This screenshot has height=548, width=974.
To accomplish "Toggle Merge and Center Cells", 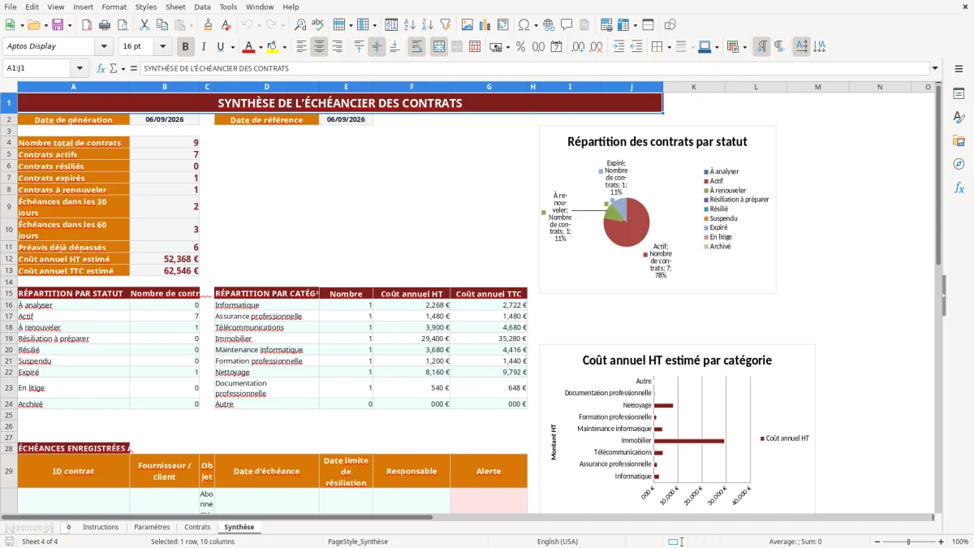I will 439,47.
